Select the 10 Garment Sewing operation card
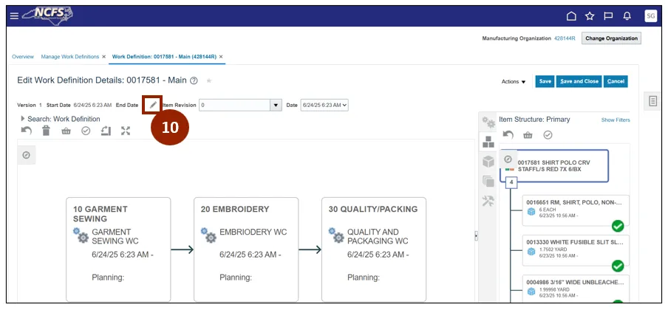The height and width of the screenshot is (310, 668). coord(118,249)
